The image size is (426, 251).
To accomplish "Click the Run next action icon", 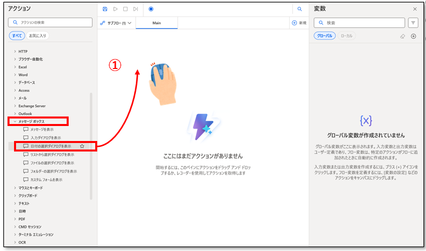I will [x=135, y=9].
